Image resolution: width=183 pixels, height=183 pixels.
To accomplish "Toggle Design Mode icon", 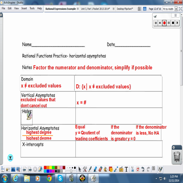I will coord(18,169).
